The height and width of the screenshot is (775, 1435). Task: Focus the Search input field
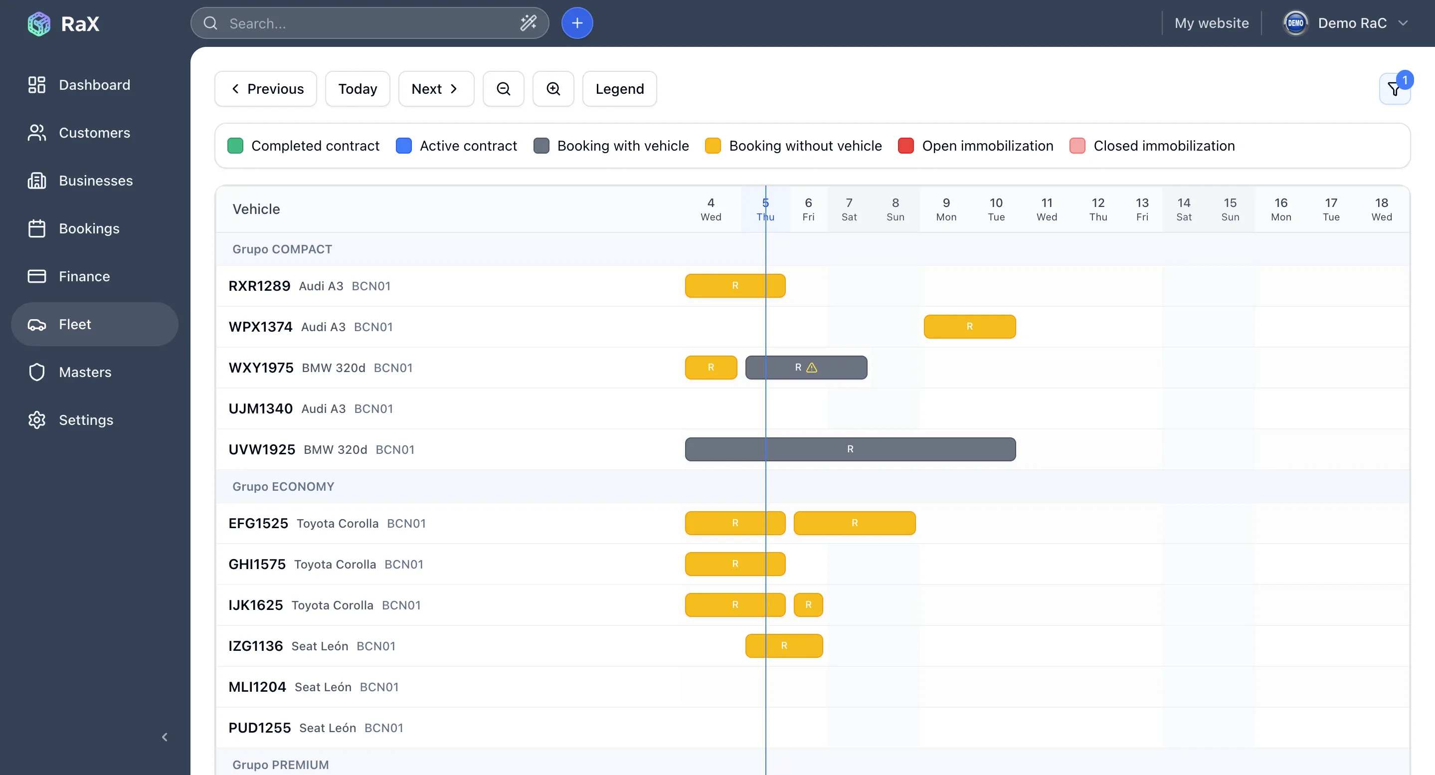click(370, 23)
